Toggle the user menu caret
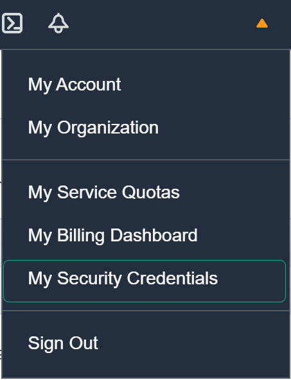 pyautogui.click(x=262, y=23)
